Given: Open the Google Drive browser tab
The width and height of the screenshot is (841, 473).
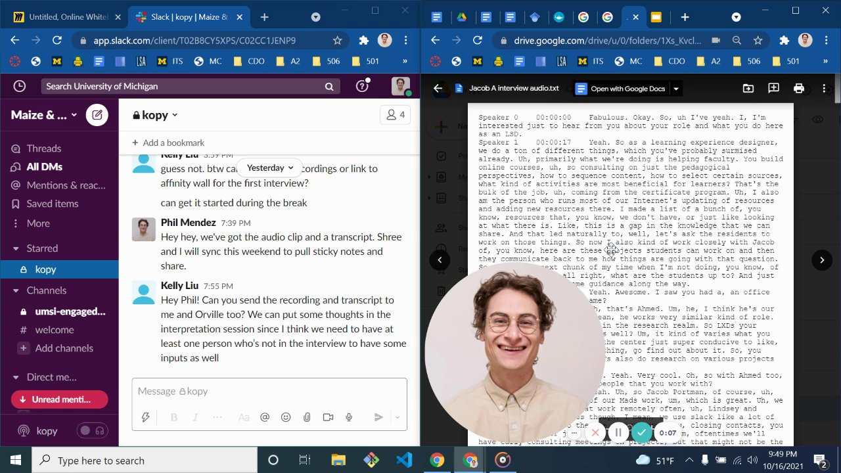Looking at the screenshot, I should [462, 17].
